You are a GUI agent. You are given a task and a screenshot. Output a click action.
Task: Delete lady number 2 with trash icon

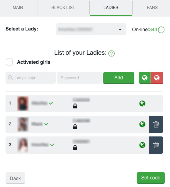pyautogui.click(x=156, y=124)
